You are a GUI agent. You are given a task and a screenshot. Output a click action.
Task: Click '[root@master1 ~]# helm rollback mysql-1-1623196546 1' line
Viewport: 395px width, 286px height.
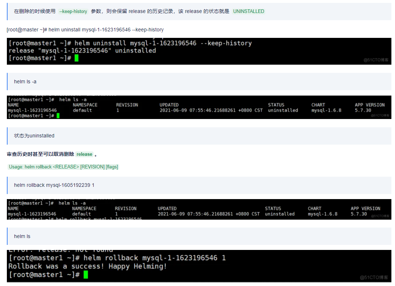[x=117, y=258]
